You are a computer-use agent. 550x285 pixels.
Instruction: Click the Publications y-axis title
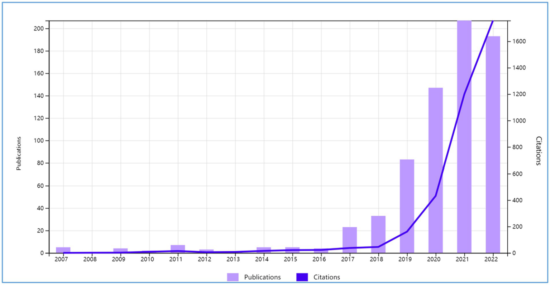pyautogui.click(x=19, y=153)
